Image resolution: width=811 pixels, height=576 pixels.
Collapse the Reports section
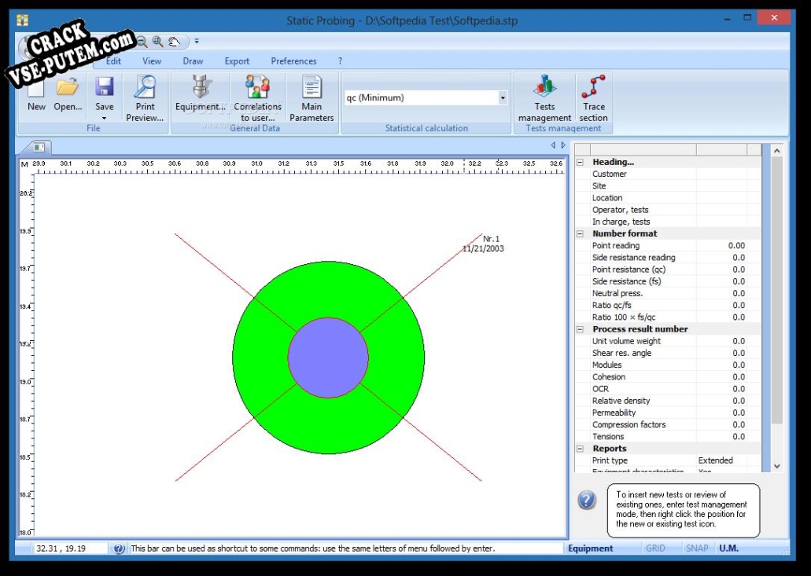click(580, 449)
